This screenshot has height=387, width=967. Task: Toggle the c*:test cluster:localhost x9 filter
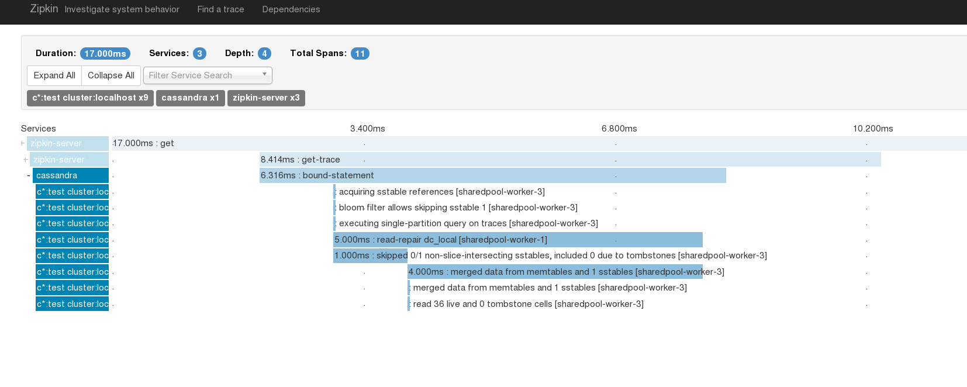pos(90,98)
